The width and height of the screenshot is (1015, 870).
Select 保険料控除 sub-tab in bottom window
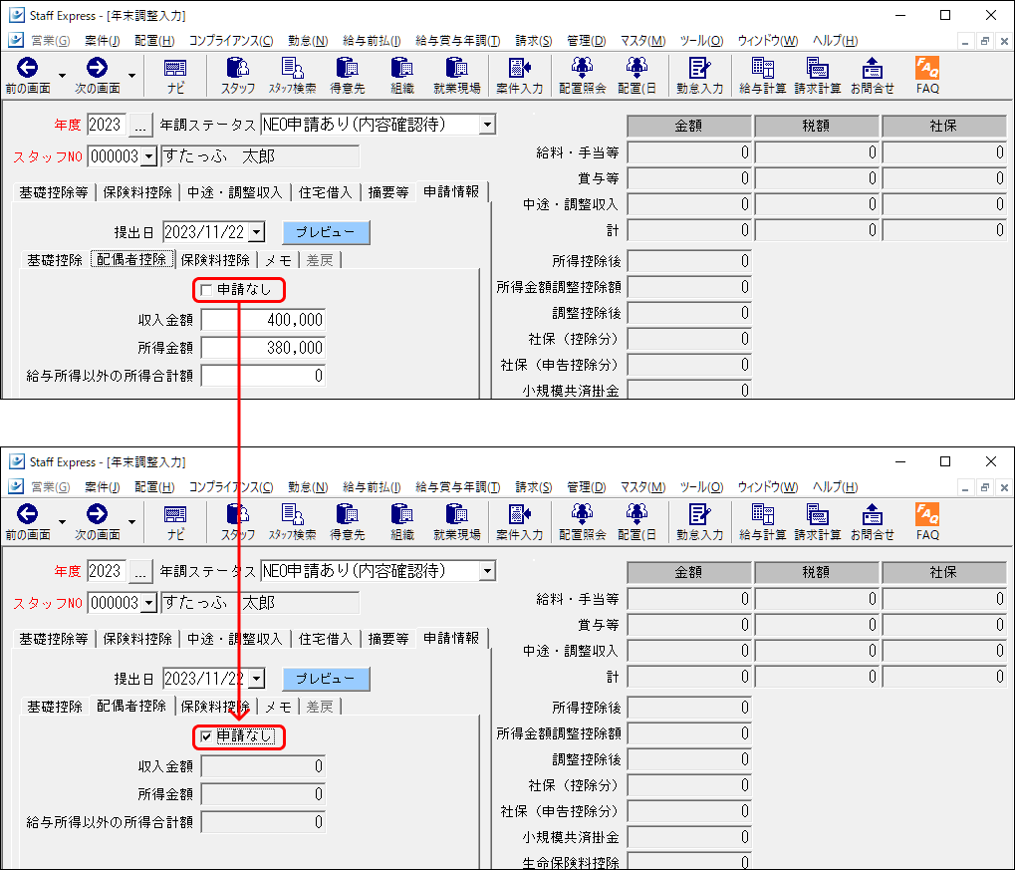point(215,707)
